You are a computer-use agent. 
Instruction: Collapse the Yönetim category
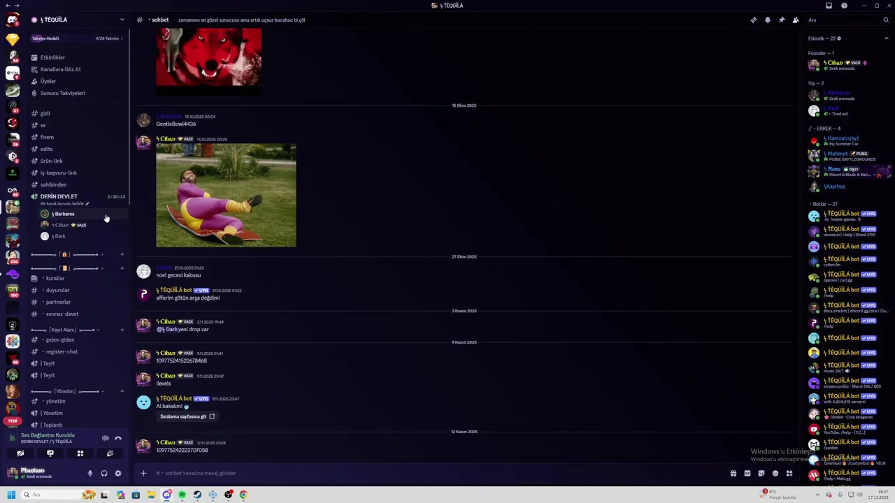(66, 391)
